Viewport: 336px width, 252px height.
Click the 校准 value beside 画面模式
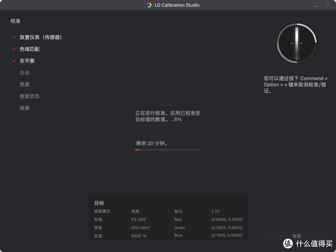coord(135,211)
